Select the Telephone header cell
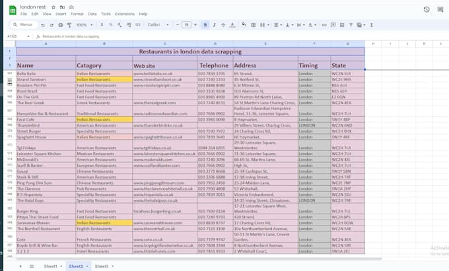This screenshot has height=271, width=449. 215,65
